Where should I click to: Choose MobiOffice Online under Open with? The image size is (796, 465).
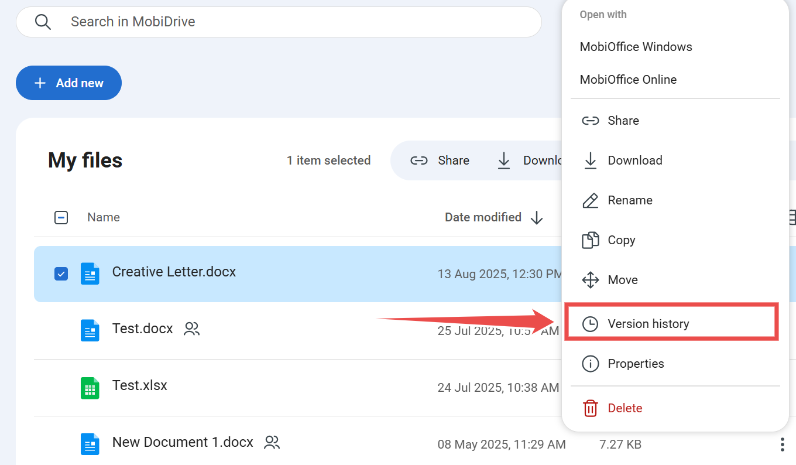pos(628,80)
